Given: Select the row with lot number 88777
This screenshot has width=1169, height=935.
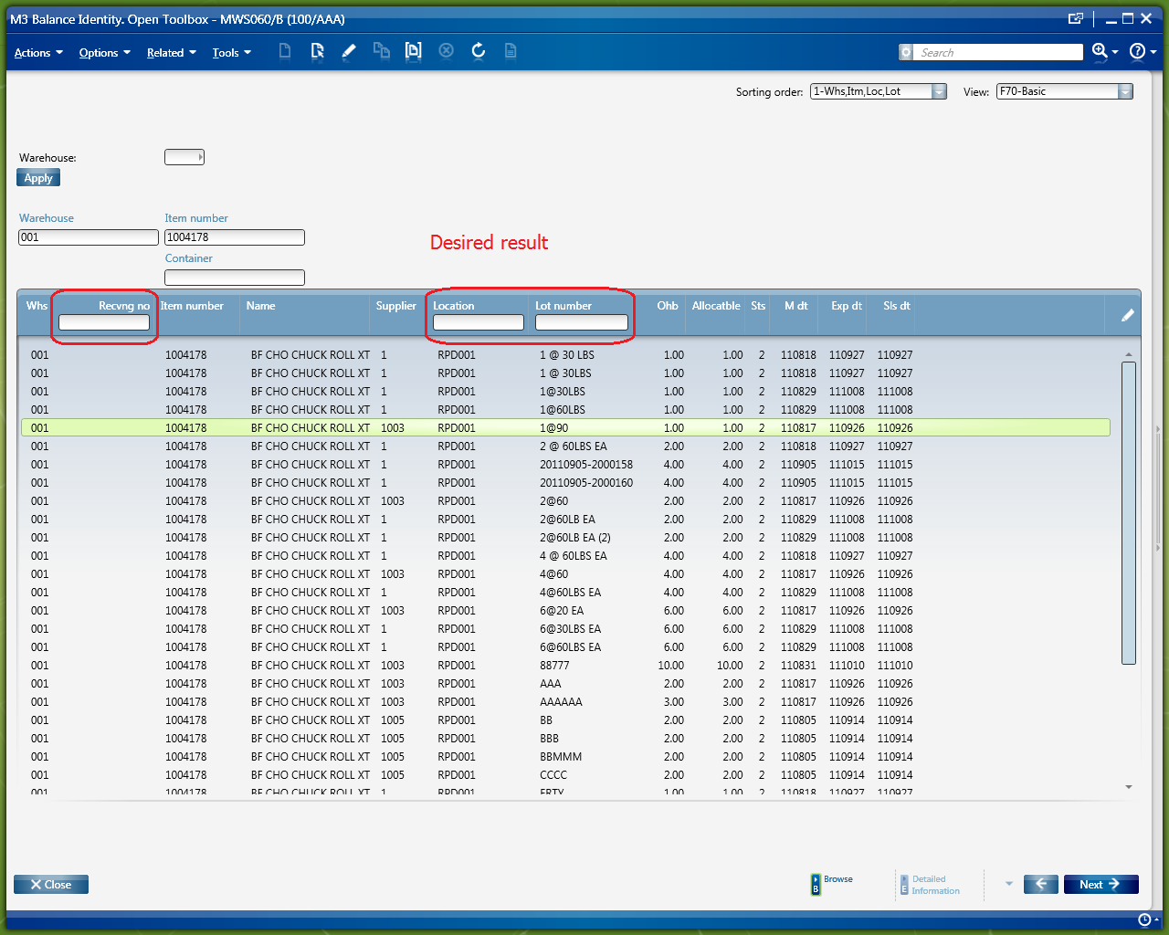Looking at the screenshot, I should [554, 666].
